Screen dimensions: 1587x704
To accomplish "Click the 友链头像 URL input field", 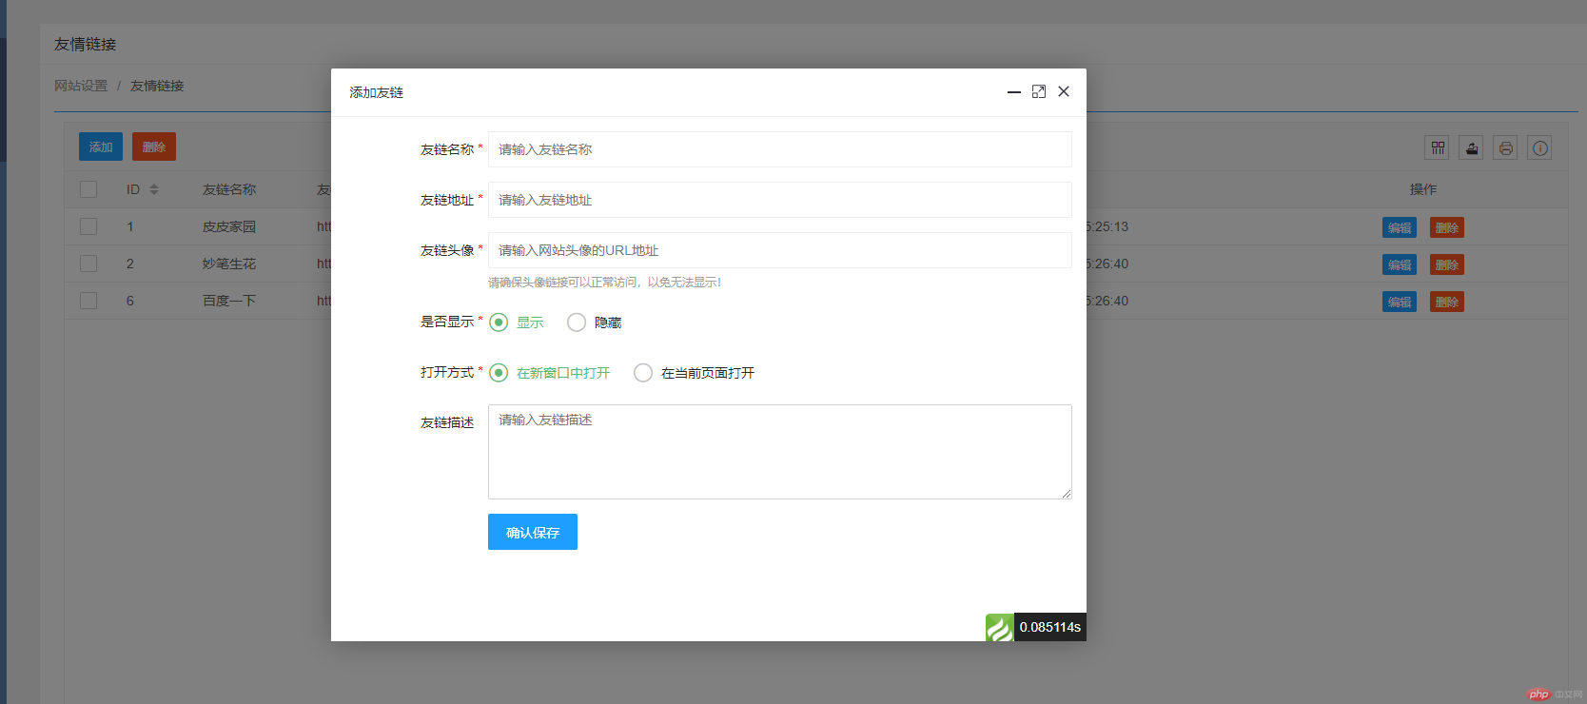I will pyautogui.click(x=779, y=250).
